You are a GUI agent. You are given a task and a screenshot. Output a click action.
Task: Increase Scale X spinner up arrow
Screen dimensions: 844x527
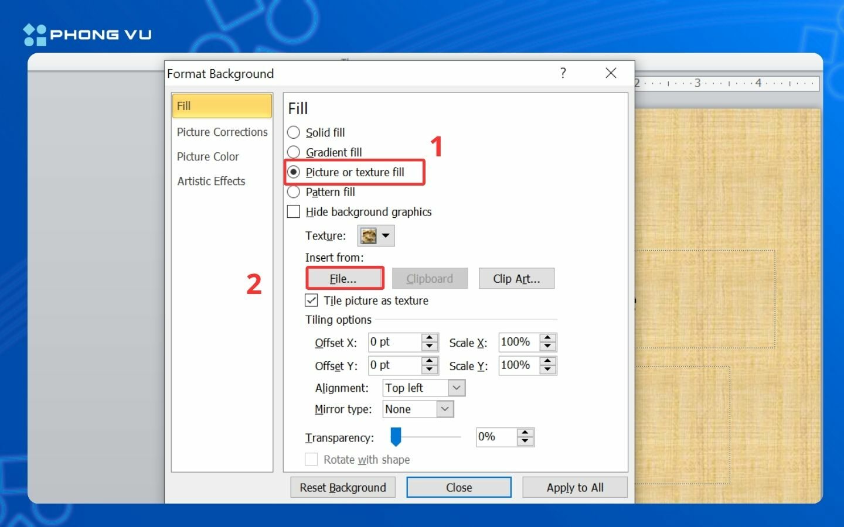547,338
